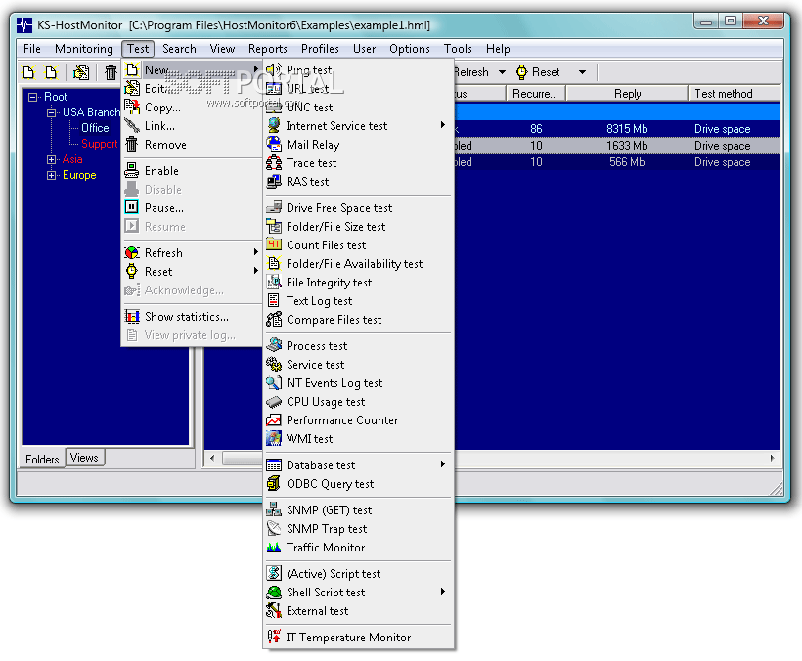Select the Support folder in tree
The height and width of the screenshot is (661, 802).
click(99, 144)
